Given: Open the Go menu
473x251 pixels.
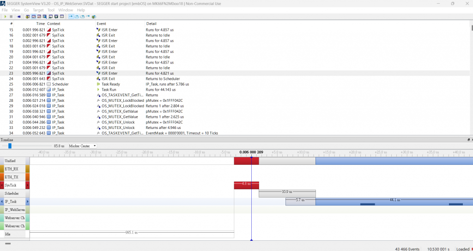Looking at the screenshot, I should (x=26, y=10).
